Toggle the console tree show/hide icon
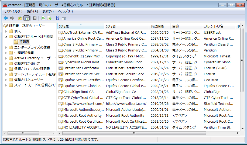247x145 pixels. [27, 18]
